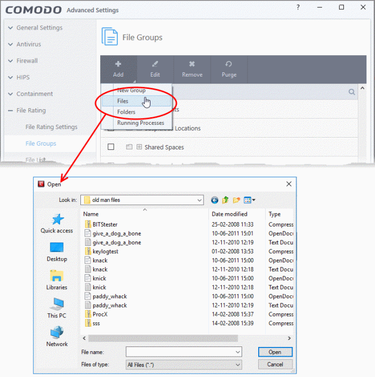The height and width of the screenshot is (377, 375).
Task: Open the View Menu icon in Open dialog
Action: tap(249, 200)
